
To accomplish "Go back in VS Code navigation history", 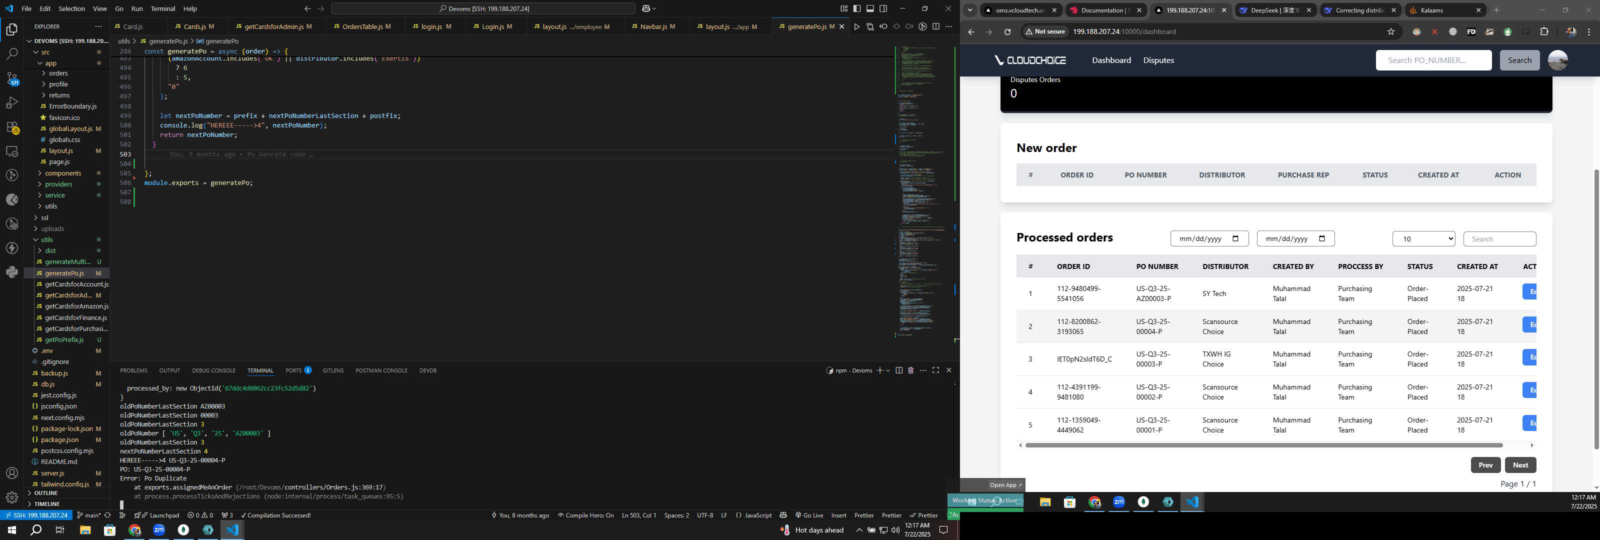I will click(307, 8).
